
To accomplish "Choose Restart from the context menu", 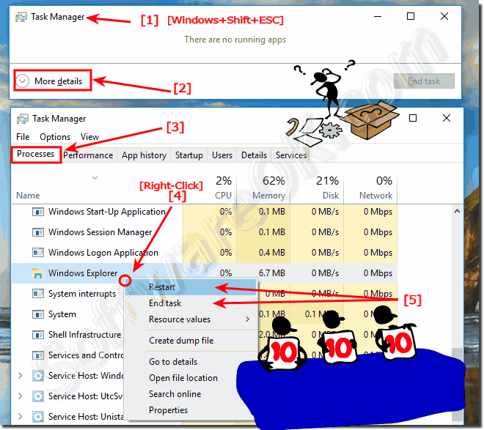I will [x=191, y=287].
